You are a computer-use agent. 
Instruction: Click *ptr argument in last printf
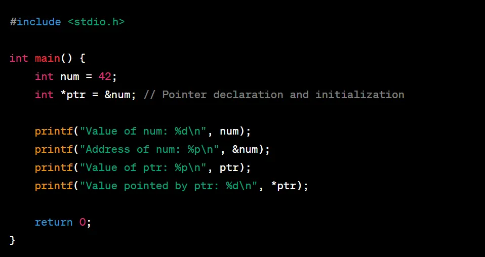coord(283,186)
